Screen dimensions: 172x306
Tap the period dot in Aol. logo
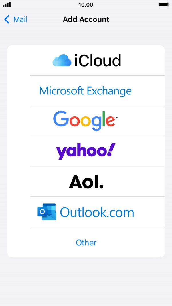[x=101, y=186]
